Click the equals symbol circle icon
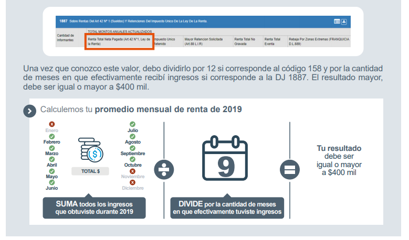409x240 pixels. (289, 169)
